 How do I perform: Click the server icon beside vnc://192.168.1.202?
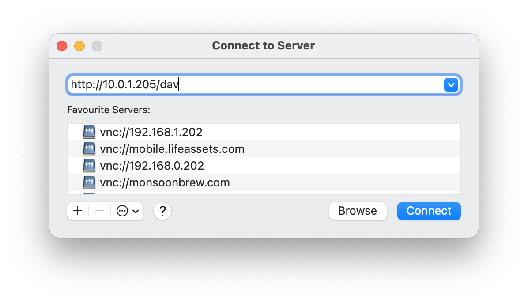(x=89, y=132)
